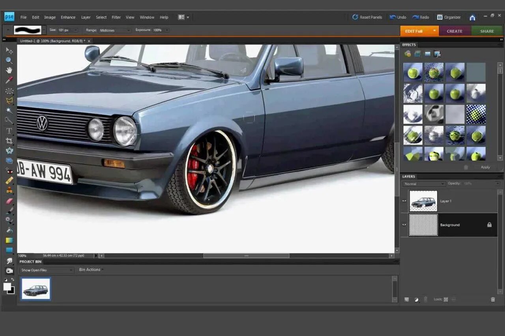Toggle the Background layer lock
Screen dimensions: 505x336
pyautogui.click(x=489, y=225)
